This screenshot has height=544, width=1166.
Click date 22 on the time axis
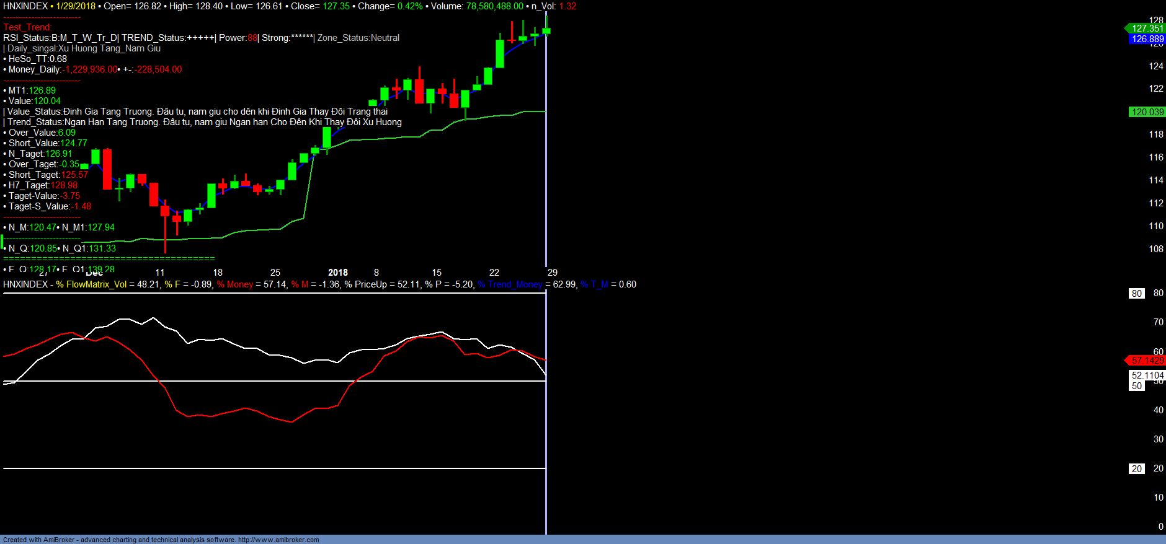494,273
